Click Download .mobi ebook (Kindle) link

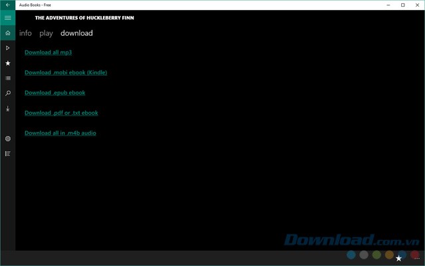(66, 72)
